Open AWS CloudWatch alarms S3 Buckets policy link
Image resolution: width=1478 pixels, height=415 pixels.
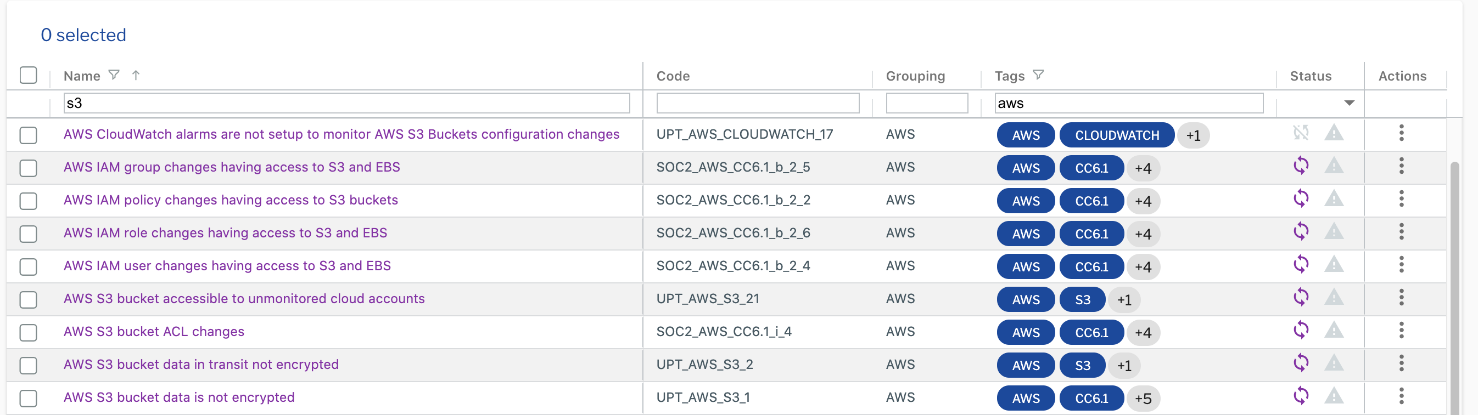pyautogui.click(x=341, y=134)
